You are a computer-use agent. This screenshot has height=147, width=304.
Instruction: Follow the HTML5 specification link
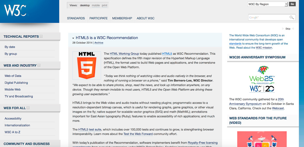167,54
